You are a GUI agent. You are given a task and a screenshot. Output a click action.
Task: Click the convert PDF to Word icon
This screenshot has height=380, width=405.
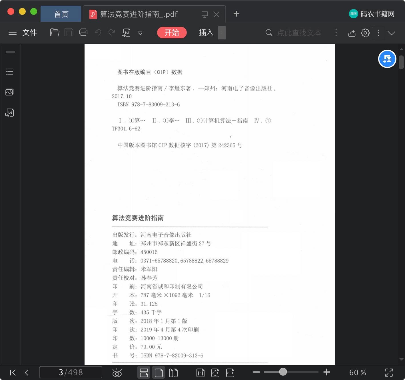(126, 33)
